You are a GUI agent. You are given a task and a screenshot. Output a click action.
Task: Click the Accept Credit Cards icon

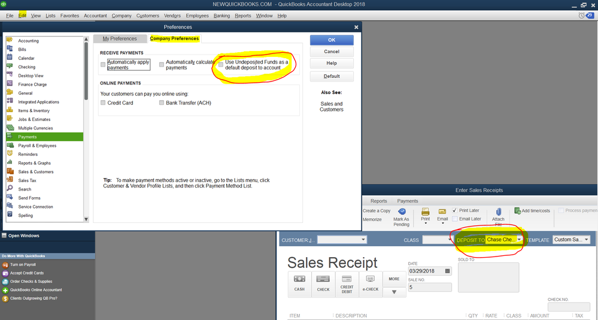(x=5, y=273)
